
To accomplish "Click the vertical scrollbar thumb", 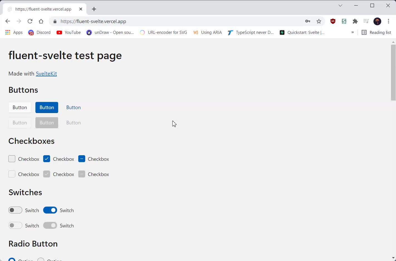I will (x=393, y=72).
